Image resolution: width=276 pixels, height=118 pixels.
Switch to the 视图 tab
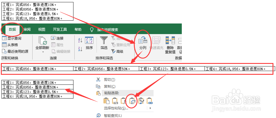tap(42, 29)
